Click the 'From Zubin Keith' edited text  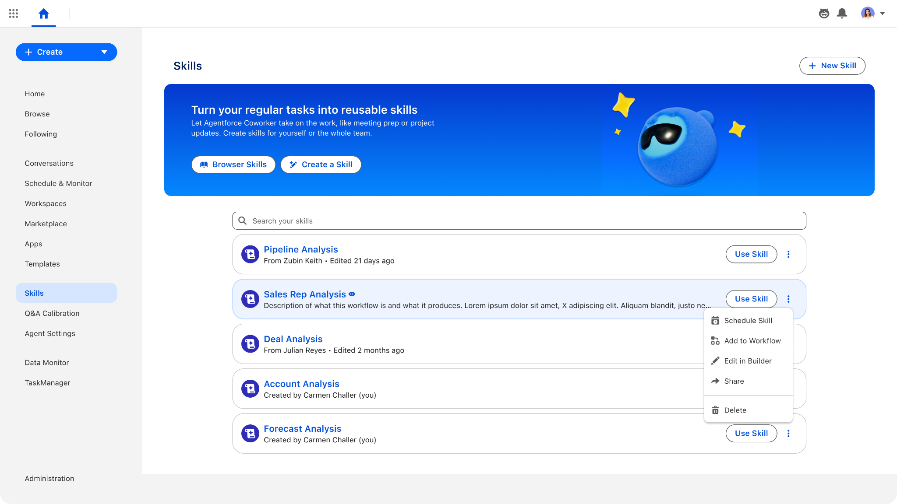pyautogui.click(x=329, y=261)
